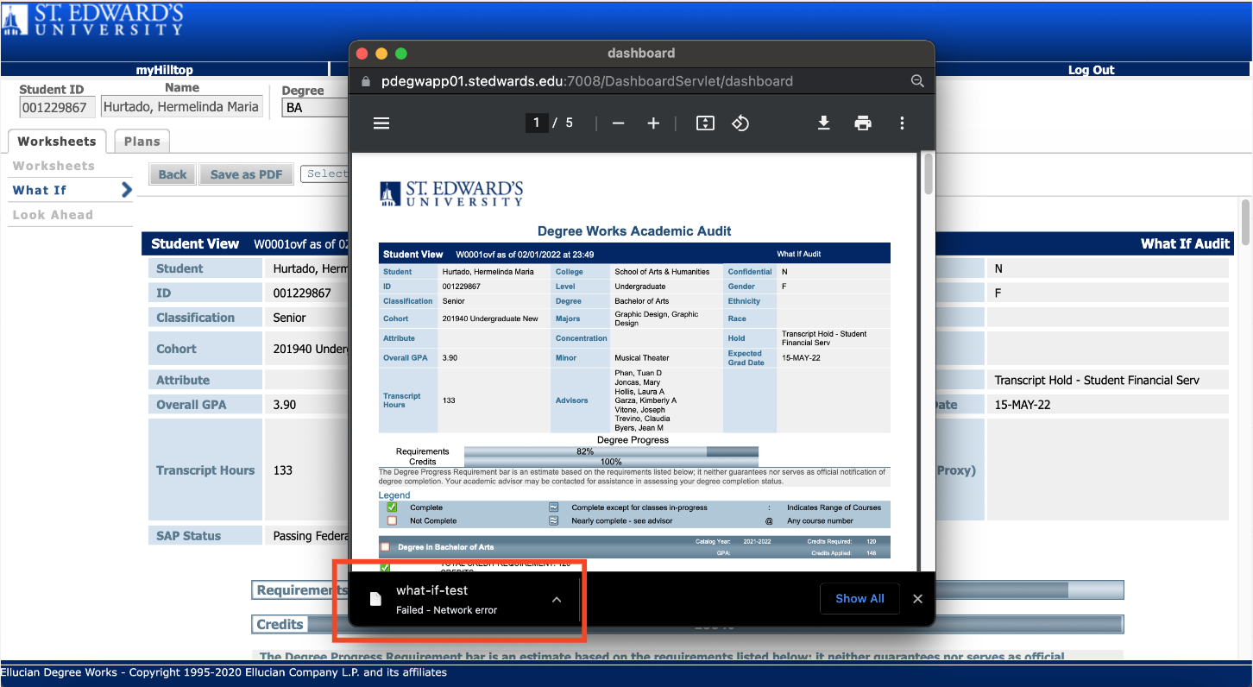Click the what-if-test failed download item
Viewport: 1253px width, 687px height.
point(466,599)
